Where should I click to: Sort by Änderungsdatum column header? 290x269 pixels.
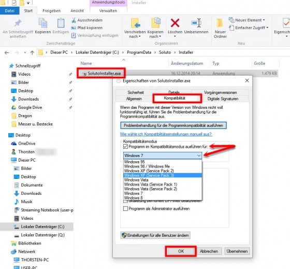pos(187,63)
